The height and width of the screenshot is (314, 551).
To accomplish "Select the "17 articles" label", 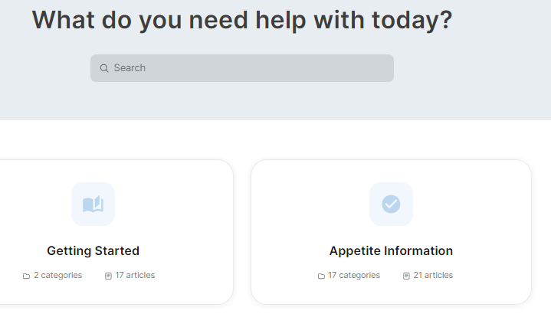I will 135,275.
